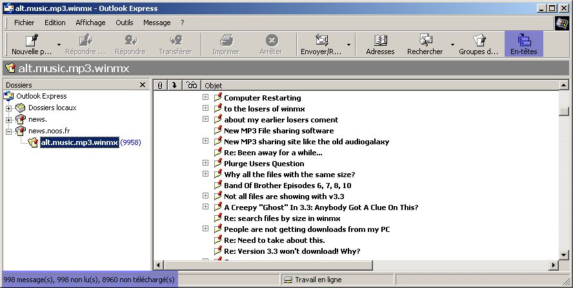
Task: Click the message list vertical scrollbar thumb
Action: [x=564, y=111]
